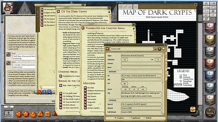Open the modifiers +/- icon
This screenshot has width=218, height=122.
[x=206, y=15]
